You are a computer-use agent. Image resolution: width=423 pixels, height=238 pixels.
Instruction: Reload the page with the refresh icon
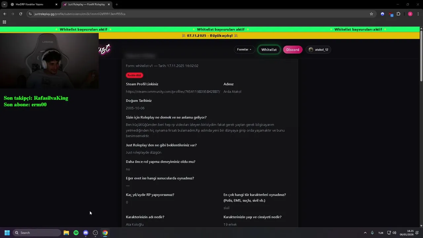click(x=20, y=14)
